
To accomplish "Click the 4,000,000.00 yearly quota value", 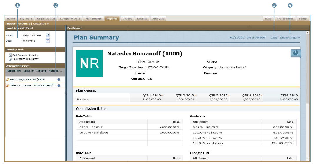I will 288,100.
